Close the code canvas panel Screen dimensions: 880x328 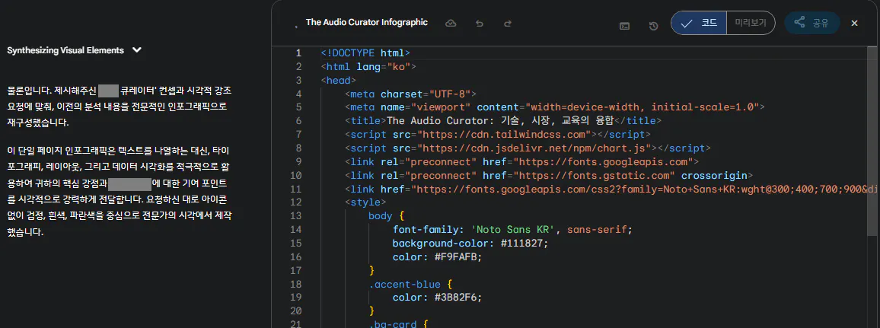point(855,23)
